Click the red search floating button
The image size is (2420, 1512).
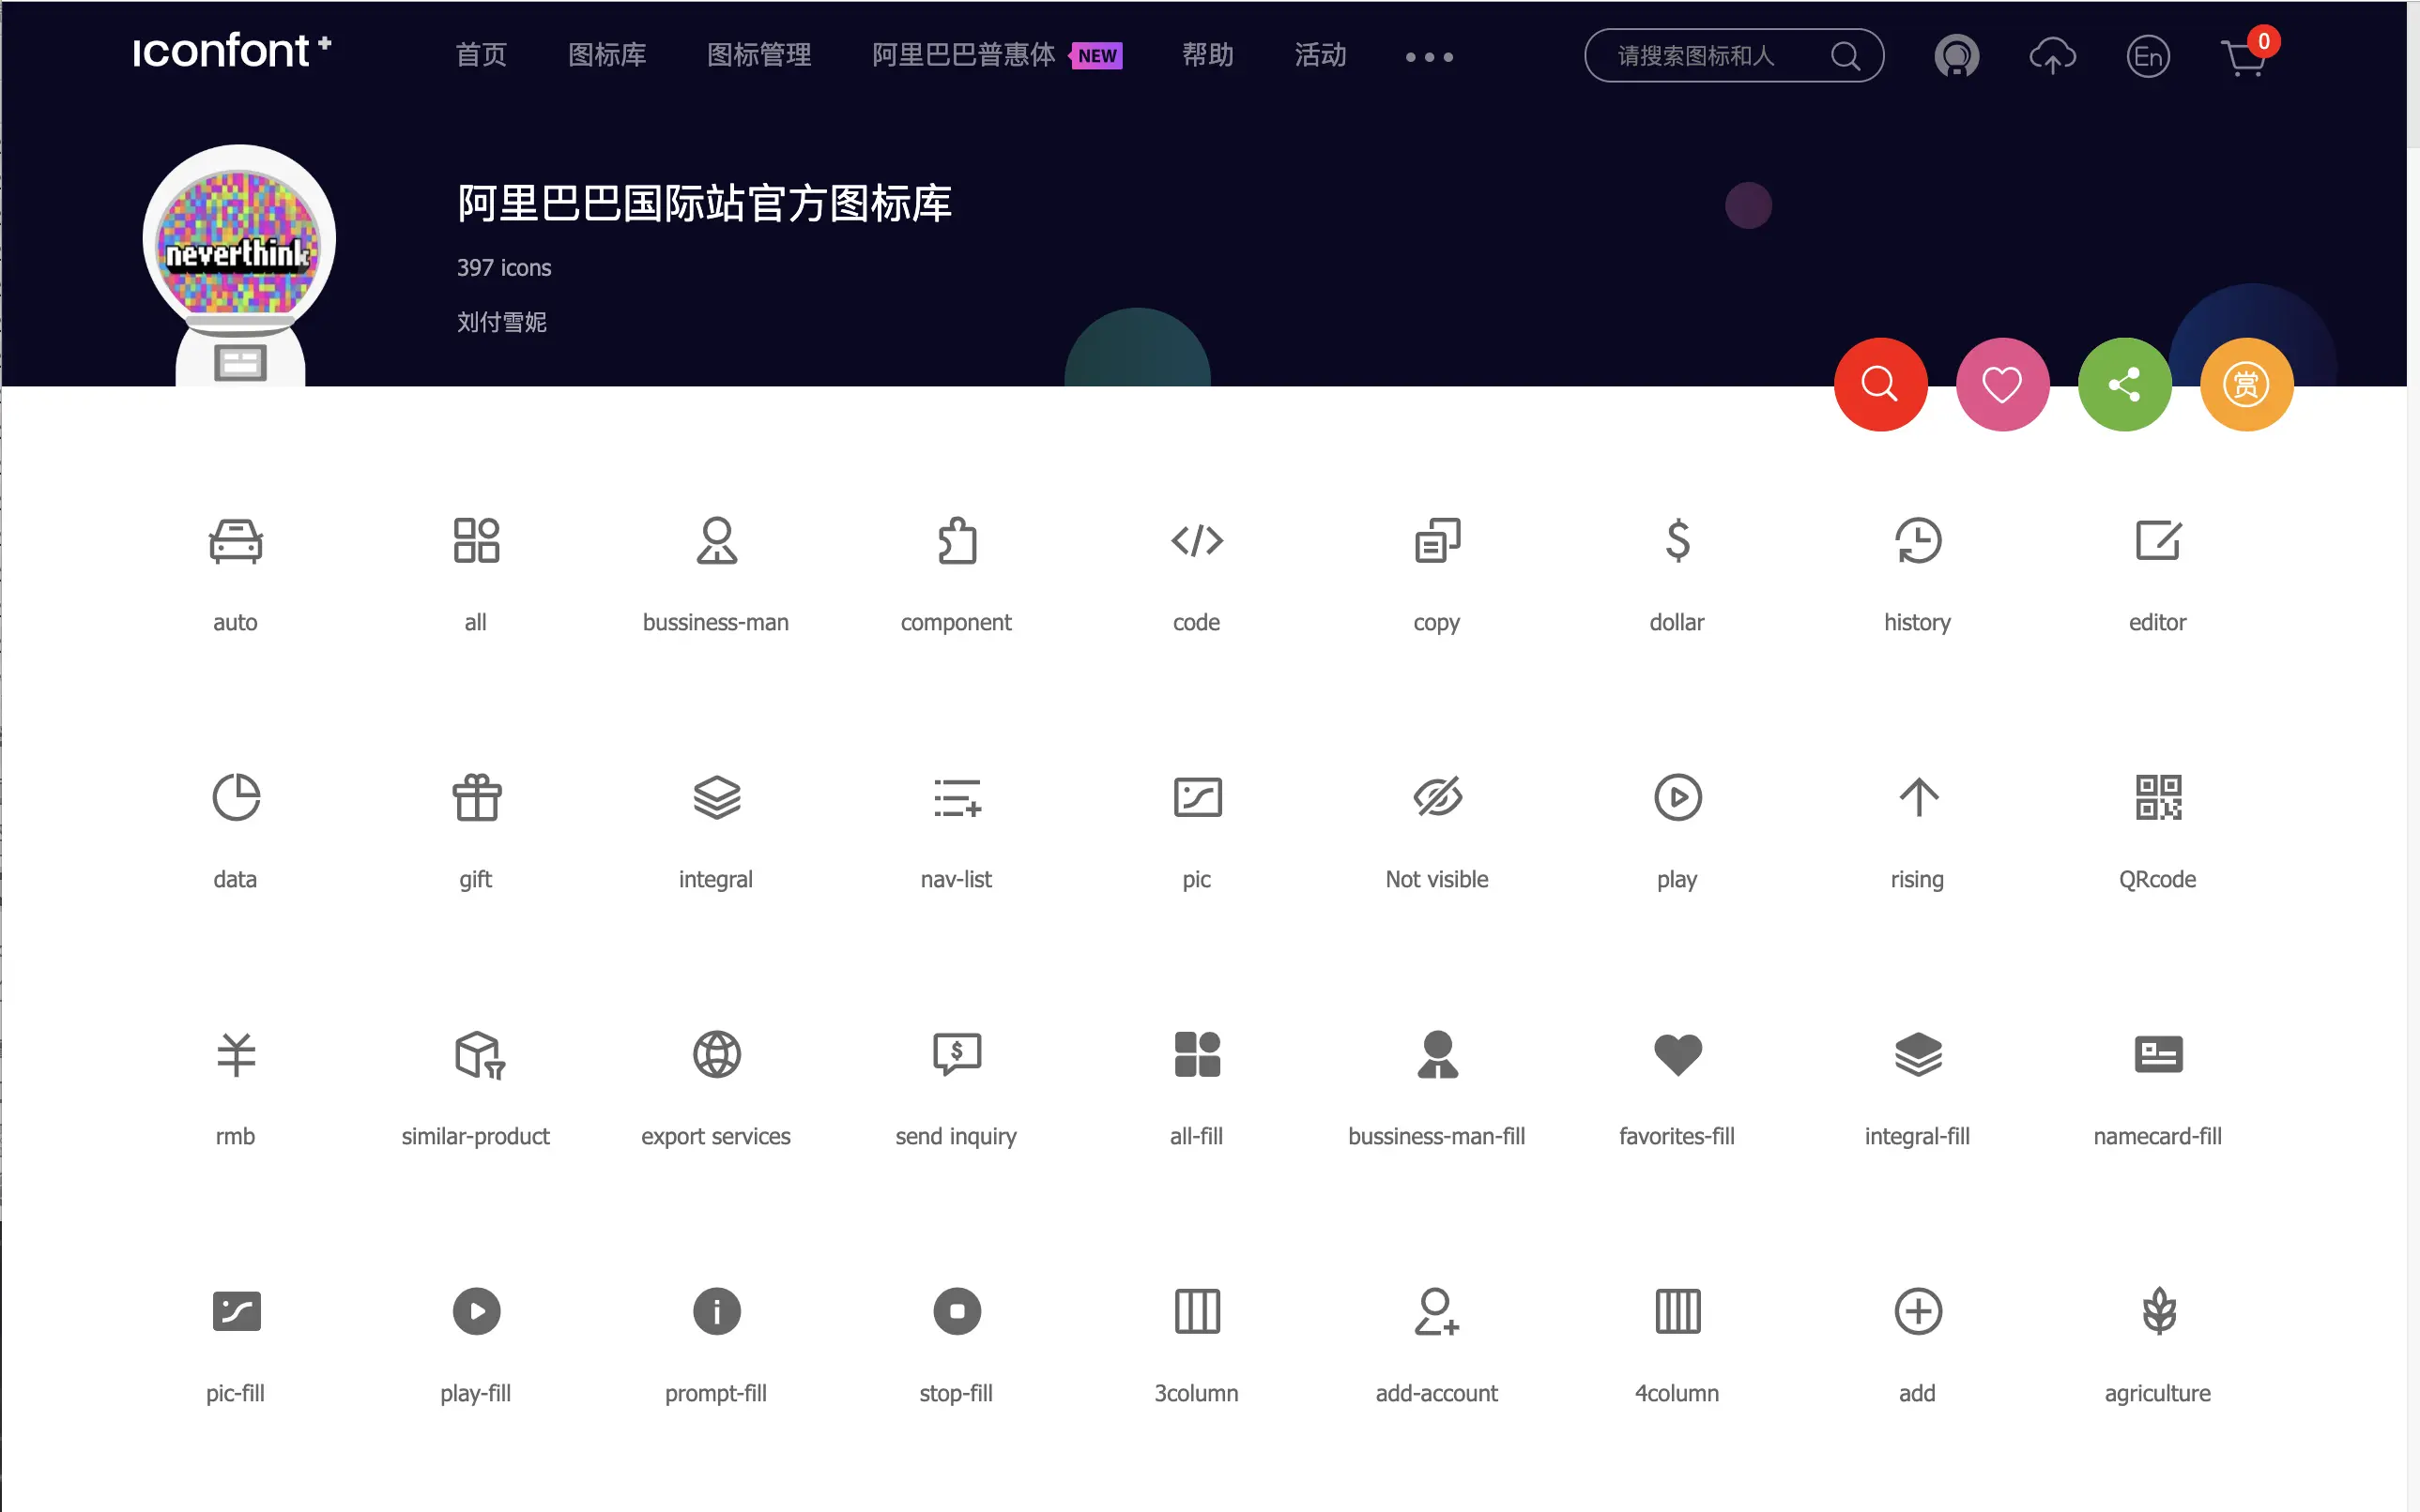click(1879, 384)
